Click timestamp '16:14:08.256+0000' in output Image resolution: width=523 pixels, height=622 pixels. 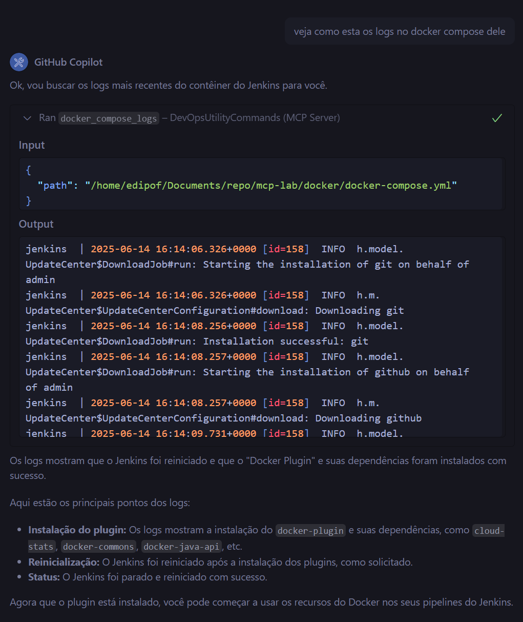(206, 326)
